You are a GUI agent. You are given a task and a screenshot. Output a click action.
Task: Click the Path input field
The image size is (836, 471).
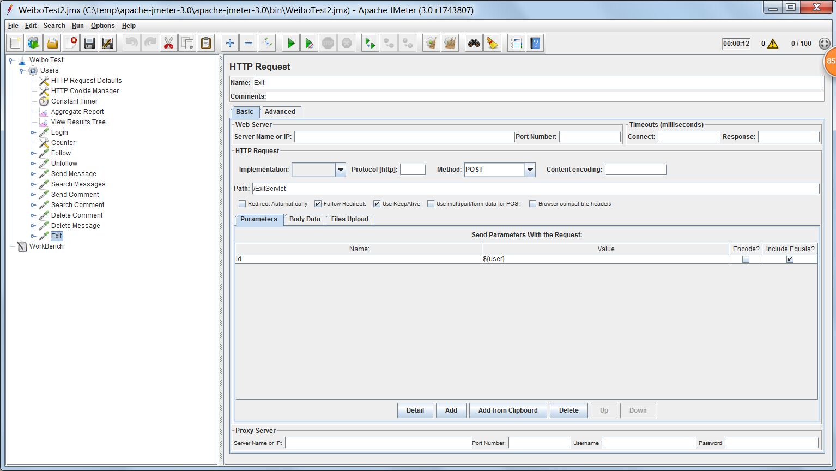(x=535, y=189)
